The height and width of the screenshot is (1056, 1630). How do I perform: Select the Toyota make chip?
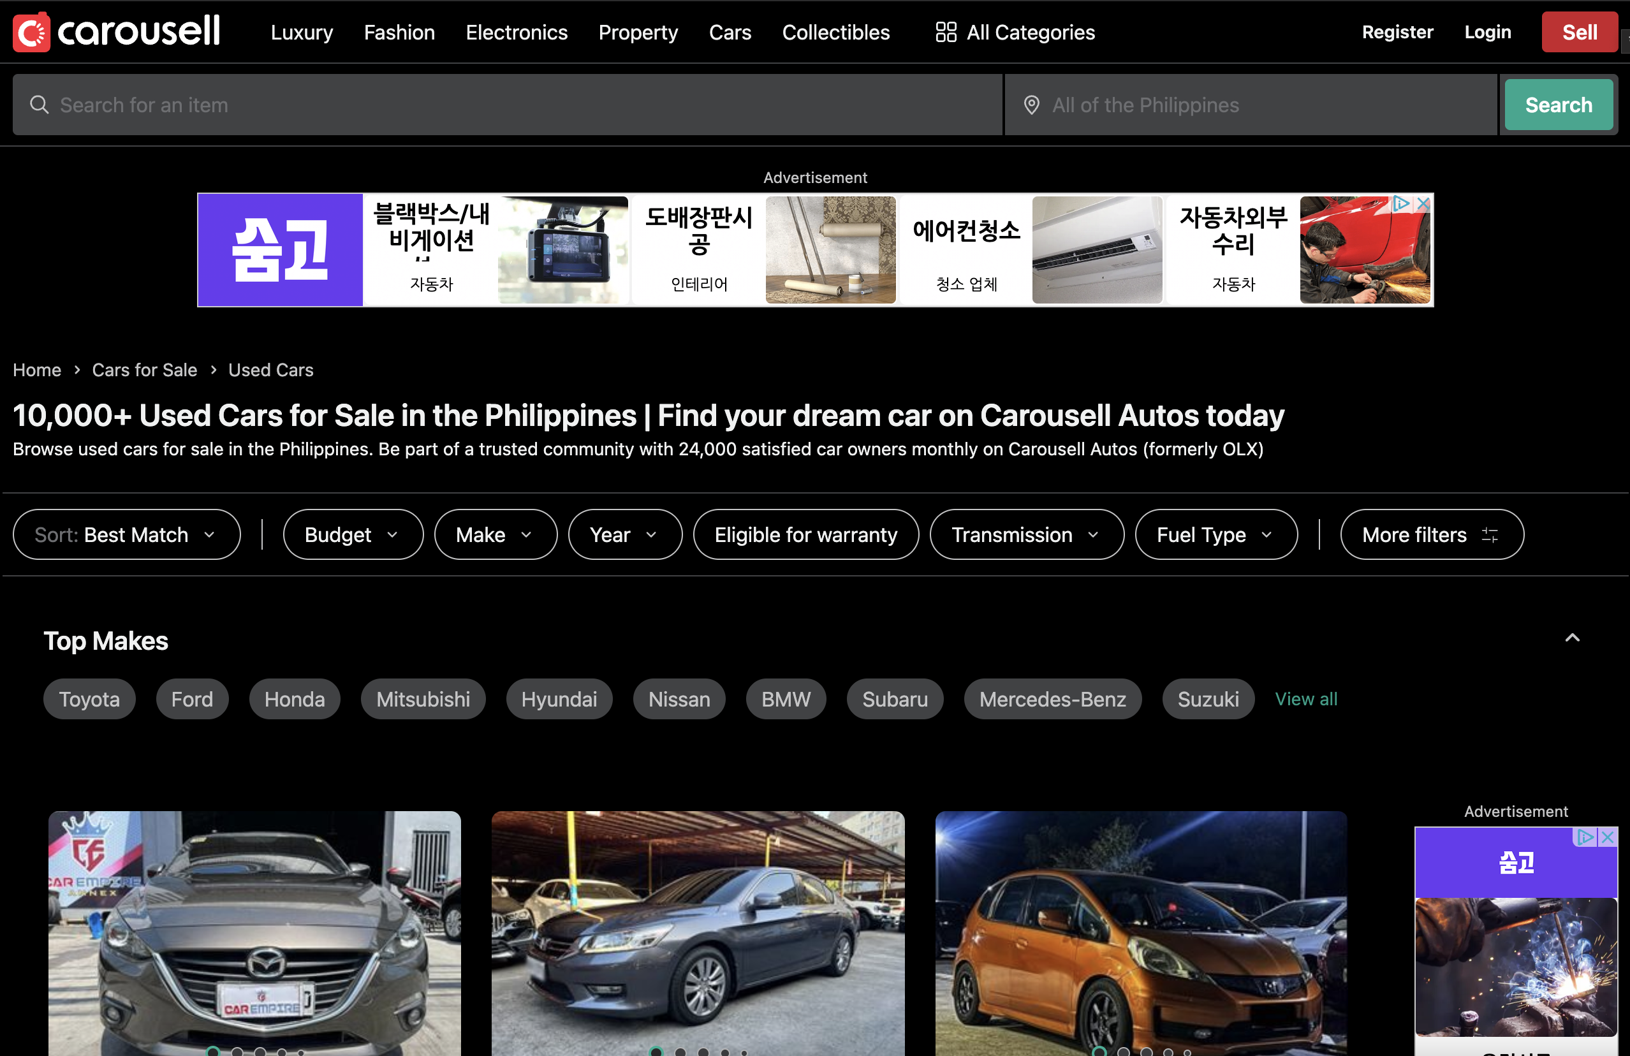pos(89,699)
